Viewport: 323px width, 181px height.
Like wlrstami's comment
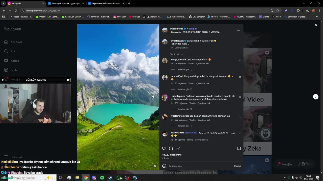240,117
